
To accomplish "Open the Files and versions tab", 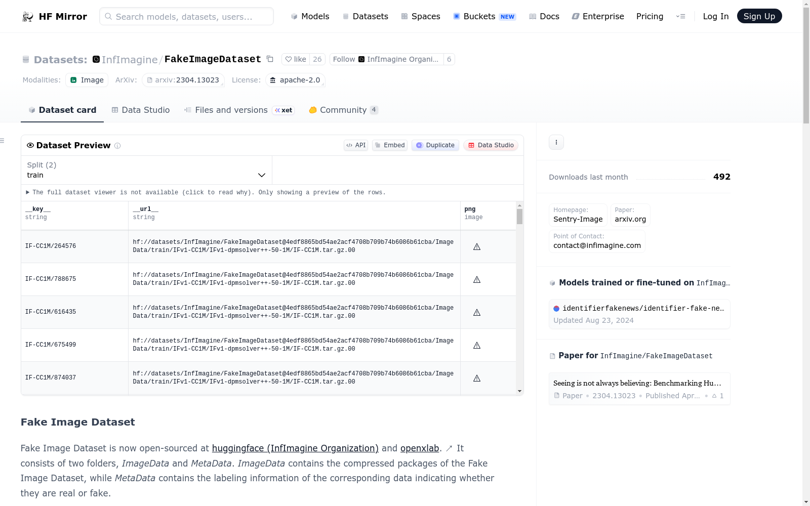I will [239, 110].
